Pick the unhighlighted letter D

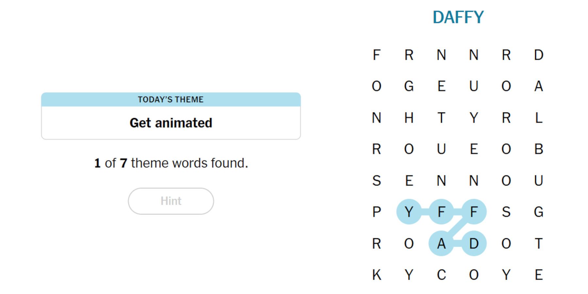coord(538,55)
